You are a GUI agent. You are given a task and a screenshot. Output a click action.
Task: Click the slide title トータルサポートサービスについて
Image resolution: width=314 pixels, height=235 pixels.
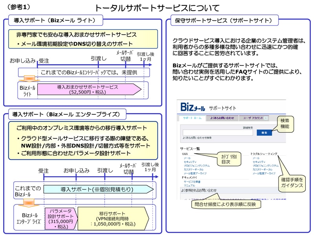157,8
